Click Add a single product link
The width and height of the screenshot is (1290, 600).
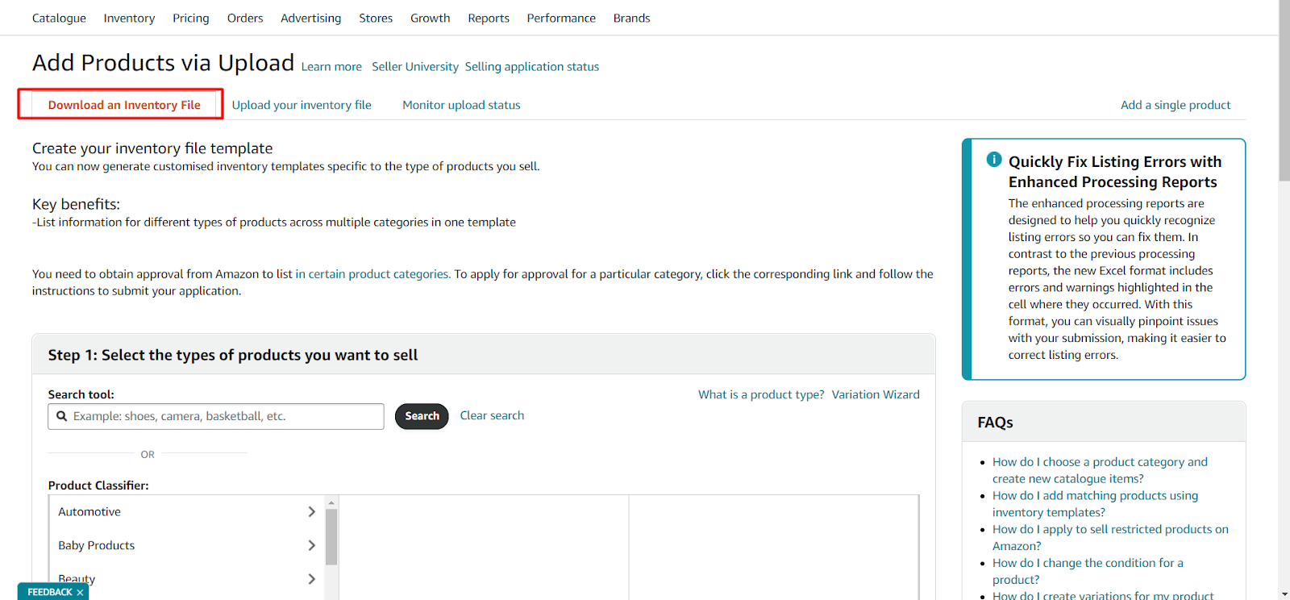coord(1176,105)
